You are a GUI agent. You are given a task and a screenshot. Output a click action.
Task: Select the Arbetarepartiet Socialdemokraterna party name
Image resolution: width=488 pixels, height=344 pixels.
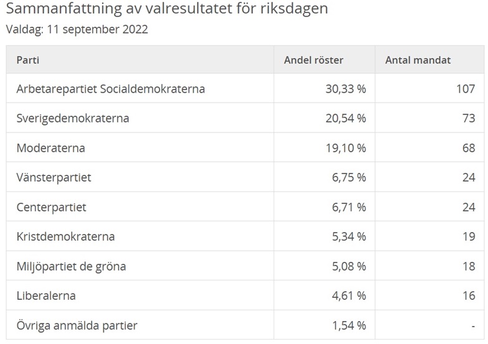pyautogui.click(x=110, y=89)
